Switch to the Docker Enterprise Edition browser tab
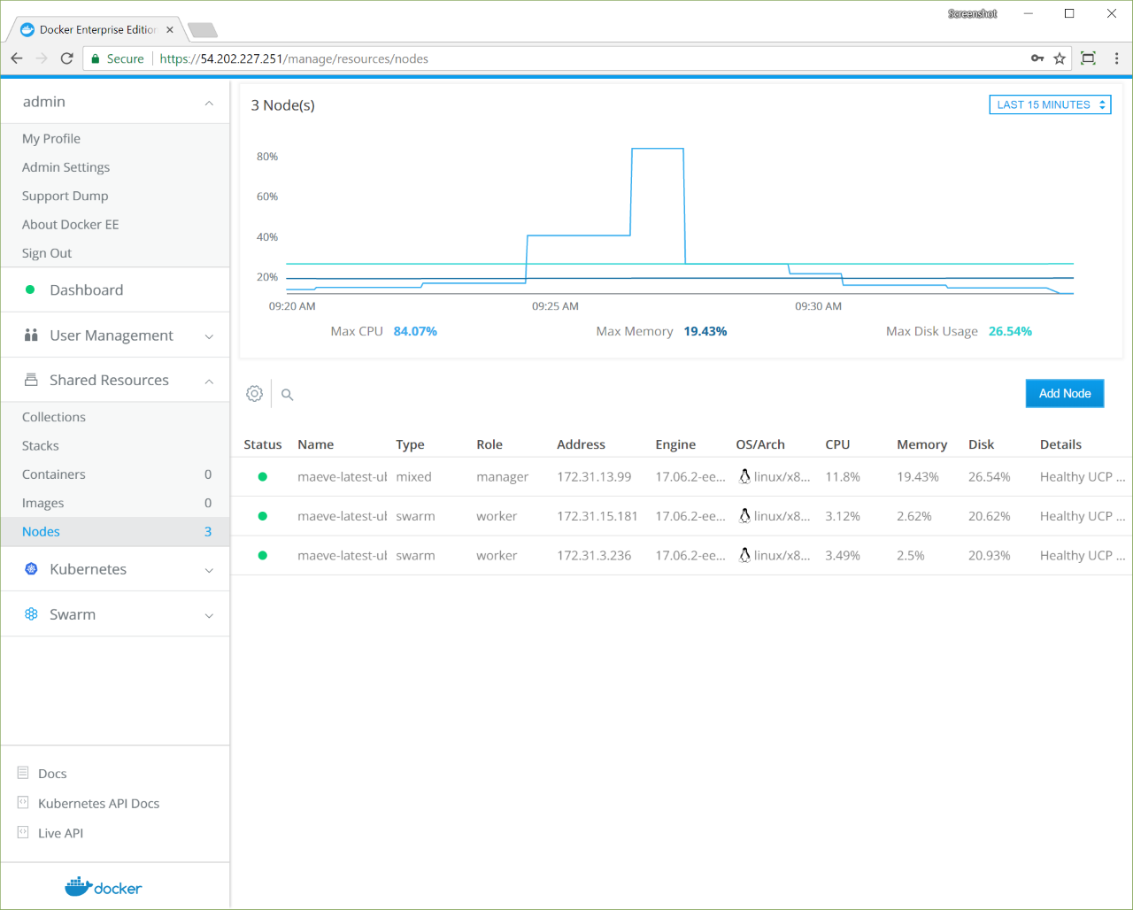Viewport: 1133px width, 910px height. 93,29
